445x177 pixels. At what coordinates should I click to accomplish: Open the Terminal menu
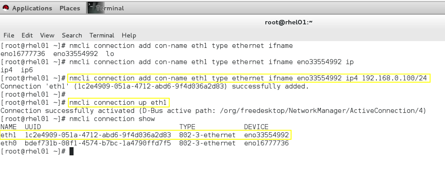click(102, 35)
